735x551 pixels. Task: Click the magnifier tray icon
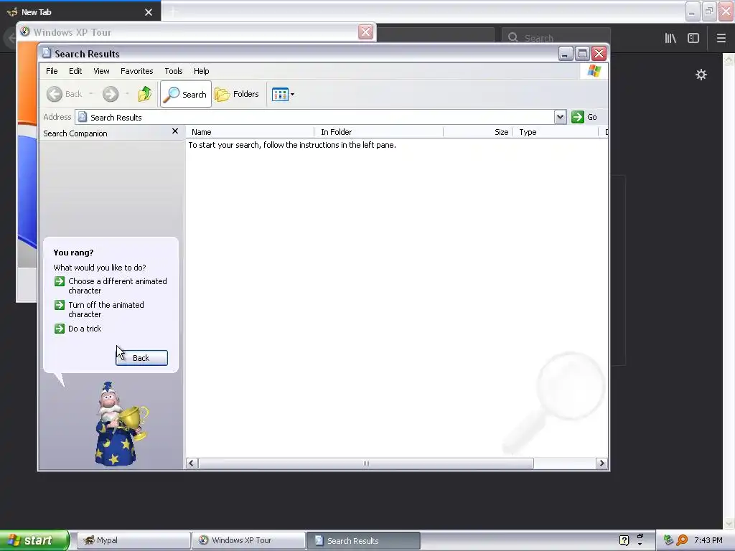pos(682,540)
